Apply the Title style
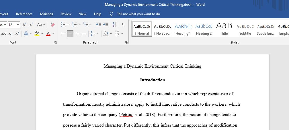The height and width of the screenshot is (130, 289). [224, 29]
